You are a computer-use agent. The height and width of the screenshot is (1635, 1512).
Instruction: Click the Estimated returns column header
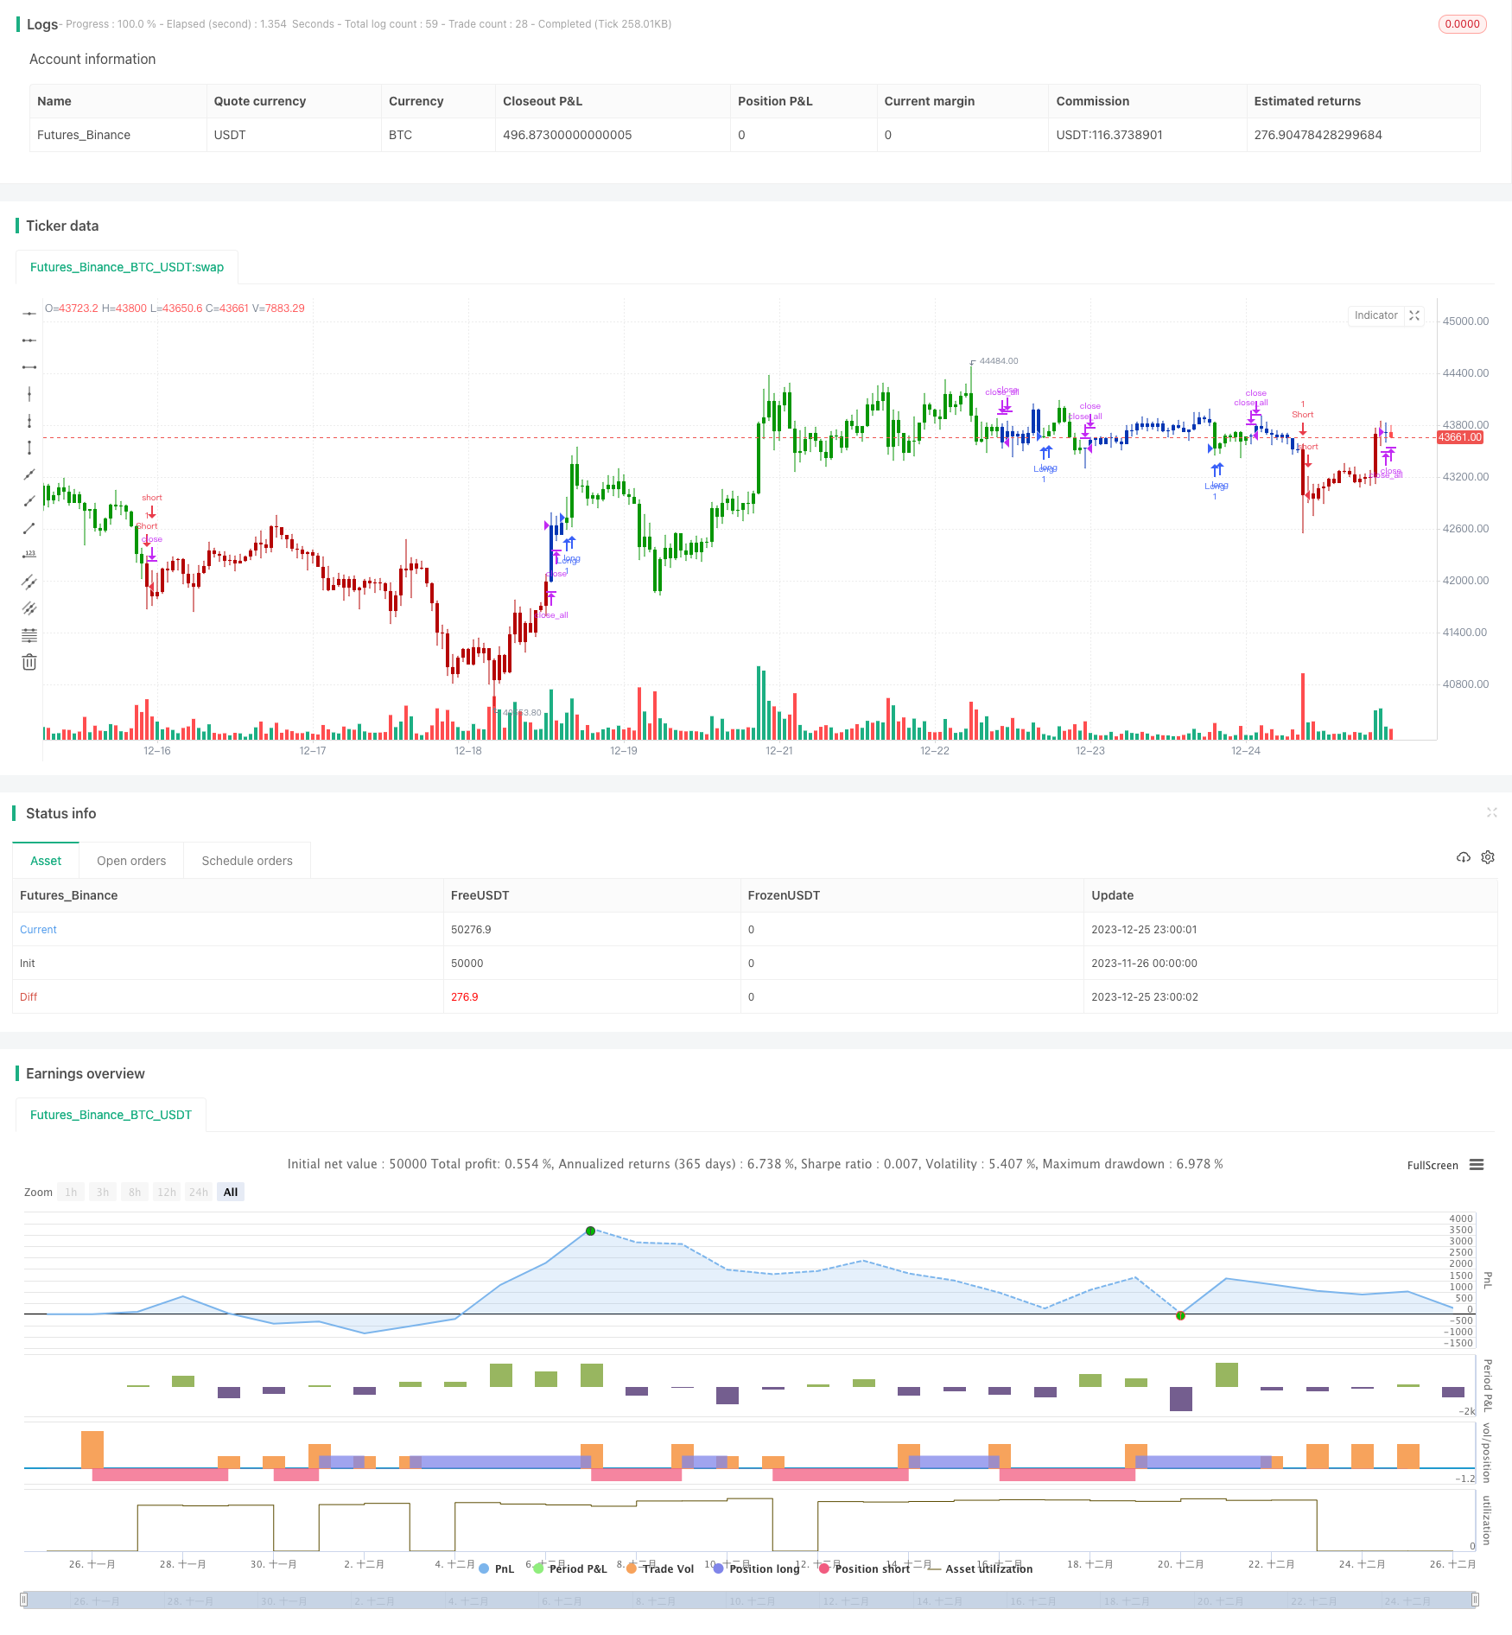click(1307, 101)
